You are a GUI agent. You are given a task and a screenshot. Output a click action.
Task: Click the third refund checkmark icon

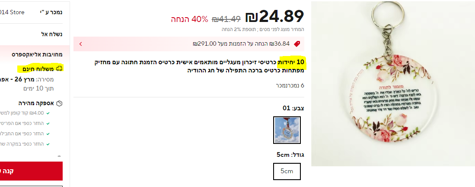tap(48, 134)
